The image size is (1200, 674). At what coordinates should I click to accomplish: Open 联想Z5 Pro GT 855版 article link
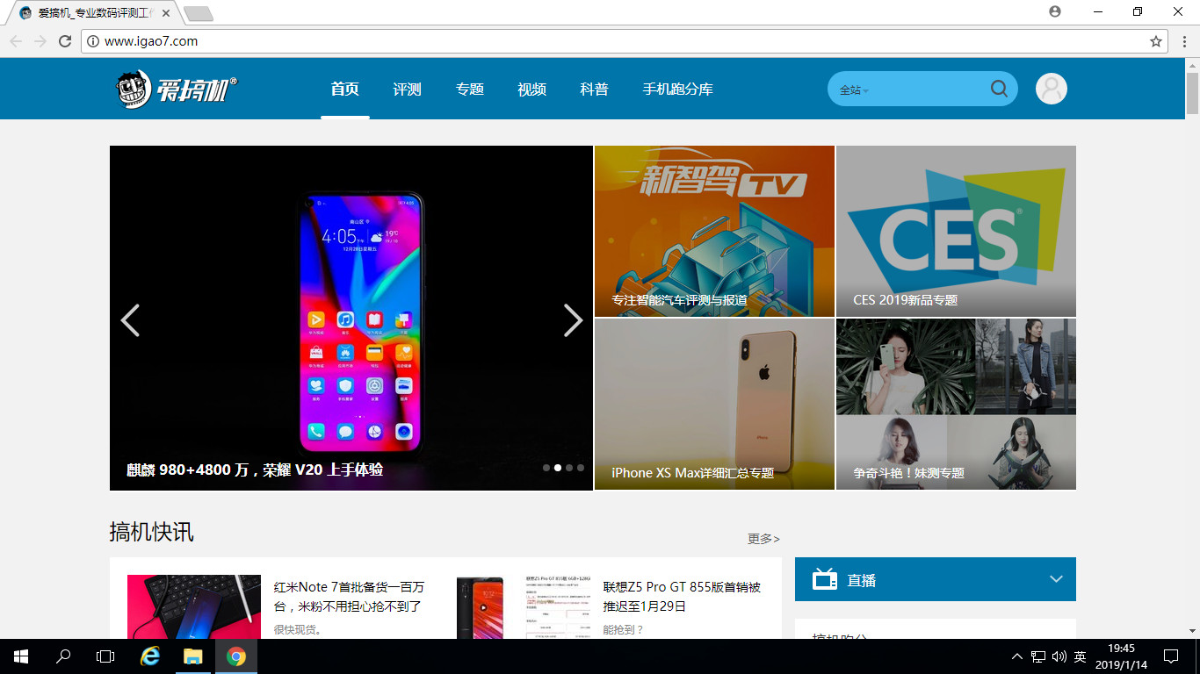[x=682, y=596]
